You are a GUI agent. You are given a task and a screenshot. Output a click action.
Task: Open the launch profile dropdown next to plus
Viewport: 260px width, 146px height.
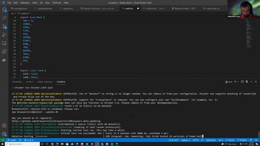[x=238, y=82]
